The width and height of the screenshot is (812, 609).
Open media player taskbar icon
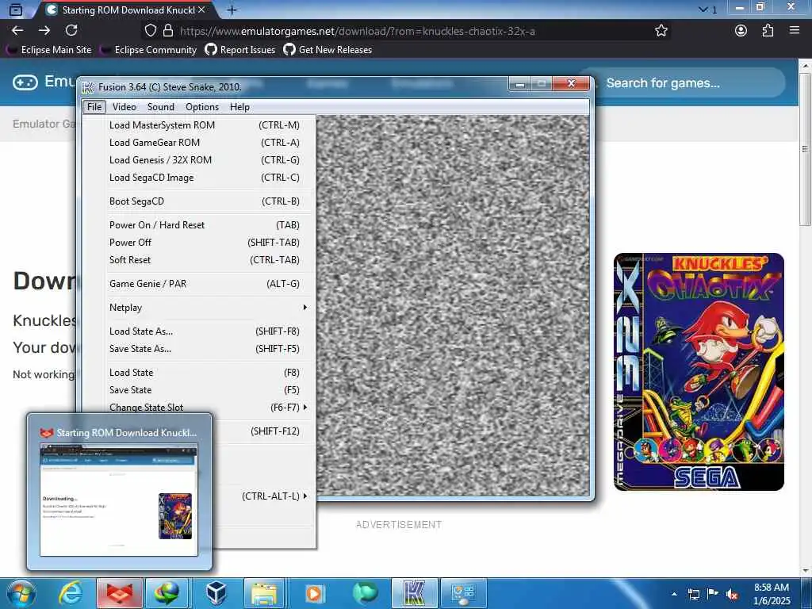[x=313, y=593]
